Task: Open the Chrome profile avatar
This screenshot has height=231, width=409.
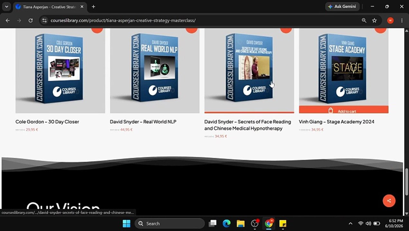Action: [x=390, y=20]
